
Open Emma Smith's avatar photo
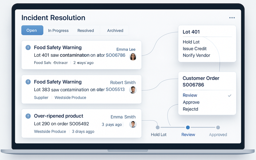coord(133,124)
